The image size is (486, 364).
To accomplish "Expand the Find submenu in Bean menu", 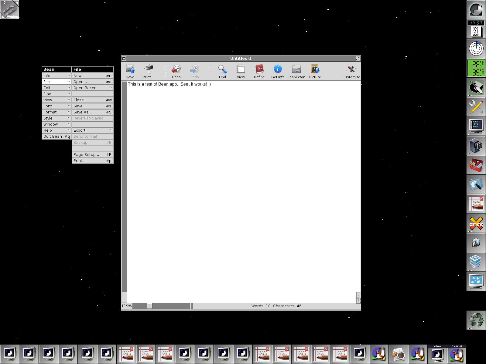I will [x=56, y=94].
